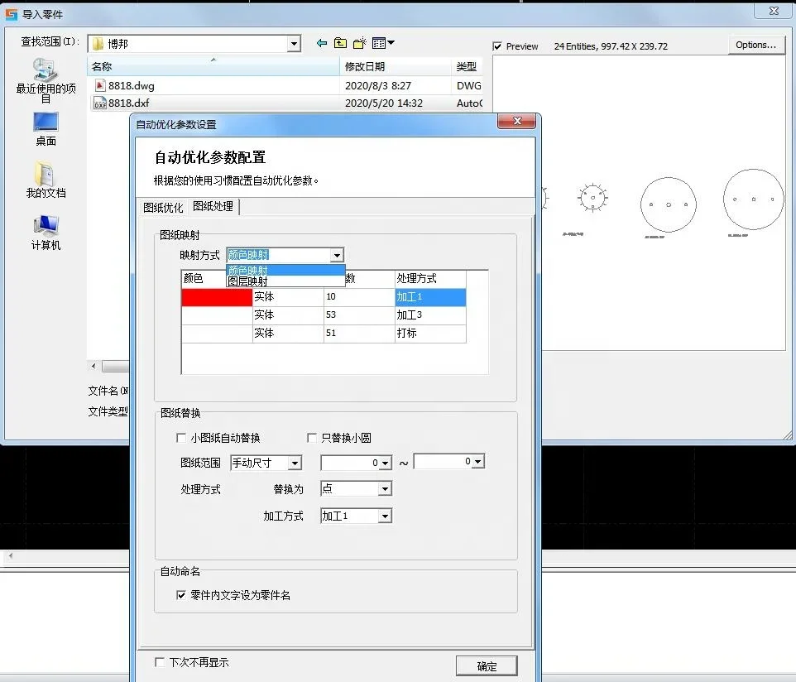The width and height of the screenshot is (796, 682).
Task: Enable 小图纸自动替换 checkbox
Action: (x=181, y=438)
